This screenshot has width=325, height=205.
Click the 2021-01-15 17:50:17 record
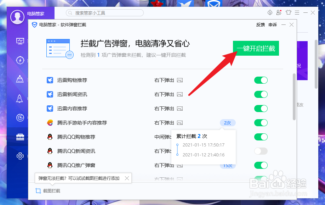point(203,145)
